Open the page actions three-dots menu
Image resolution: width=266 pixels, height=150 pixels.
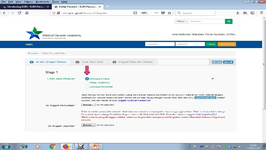click(156, 13)
